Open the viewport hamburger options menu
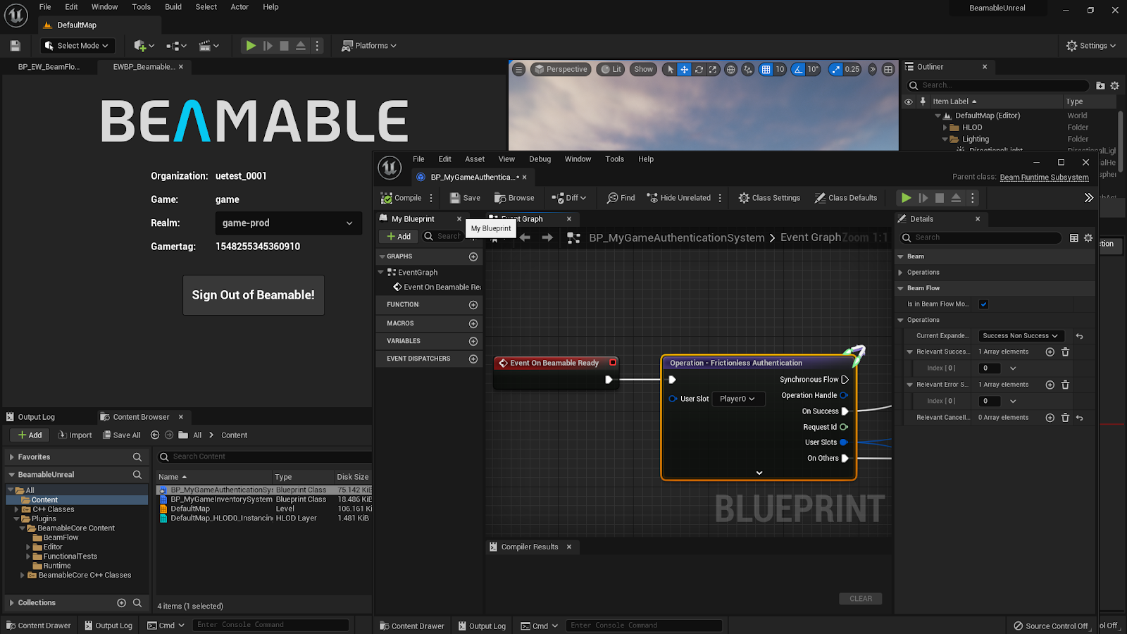Image resolution: width=1127 pixels, height=634 pixels. coord(519,69)
